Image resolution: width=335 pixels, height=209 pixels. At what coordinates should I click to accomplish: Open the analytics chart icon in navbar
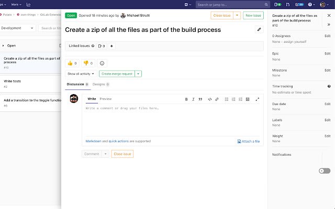click(28, 5)
